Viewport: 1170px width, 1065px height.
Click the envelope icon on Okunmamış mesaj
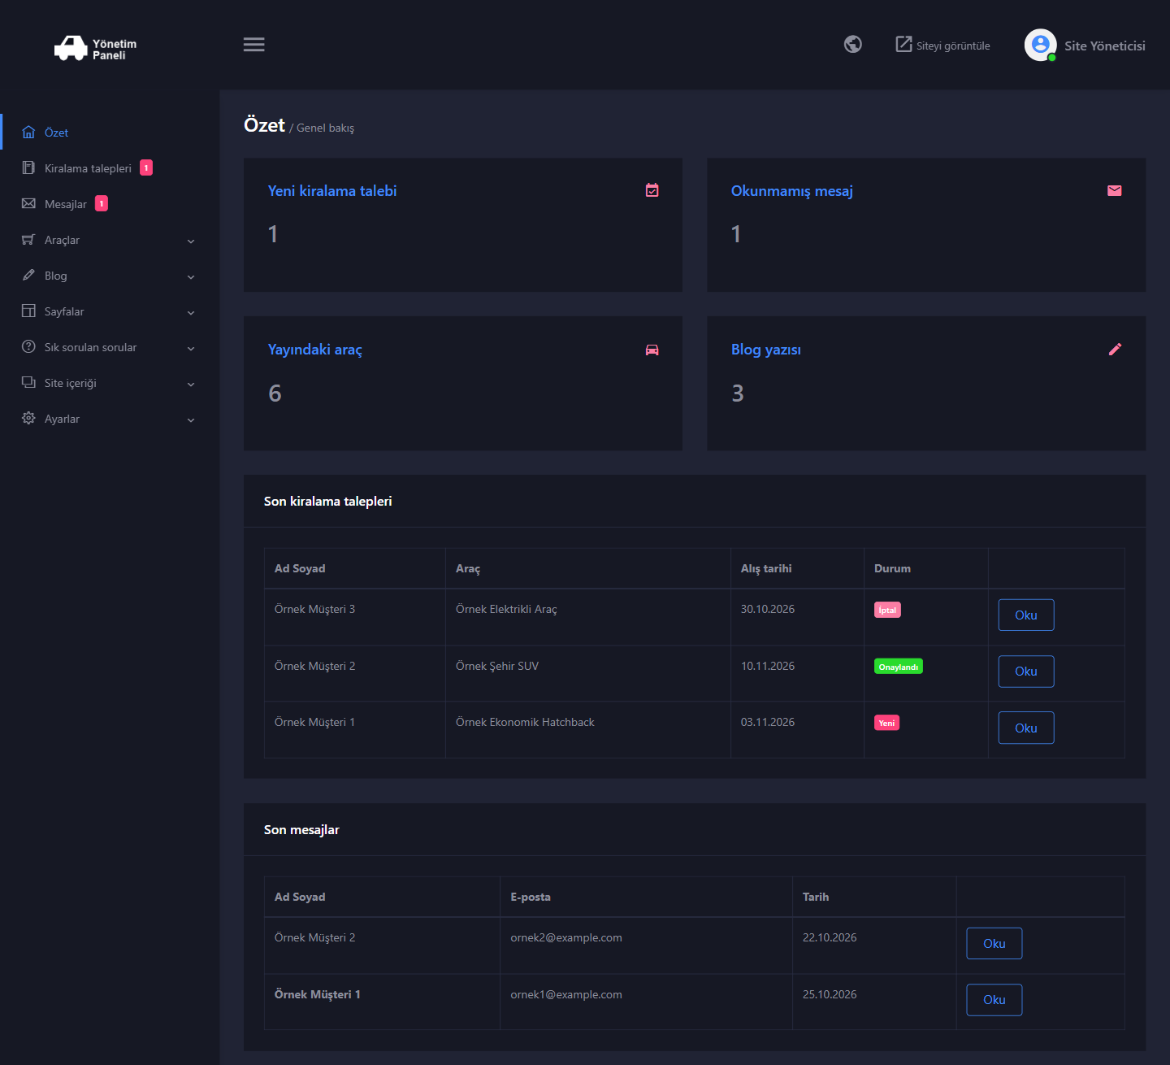[x=1115, y=190]
